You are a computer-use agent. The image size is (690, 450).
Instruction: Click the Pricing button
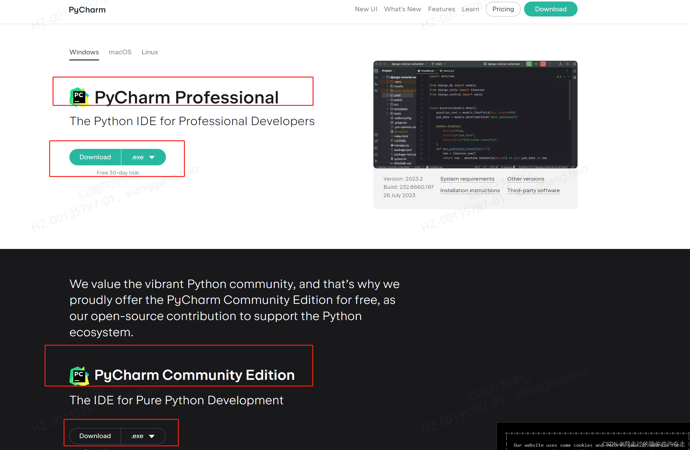(503, 9)
